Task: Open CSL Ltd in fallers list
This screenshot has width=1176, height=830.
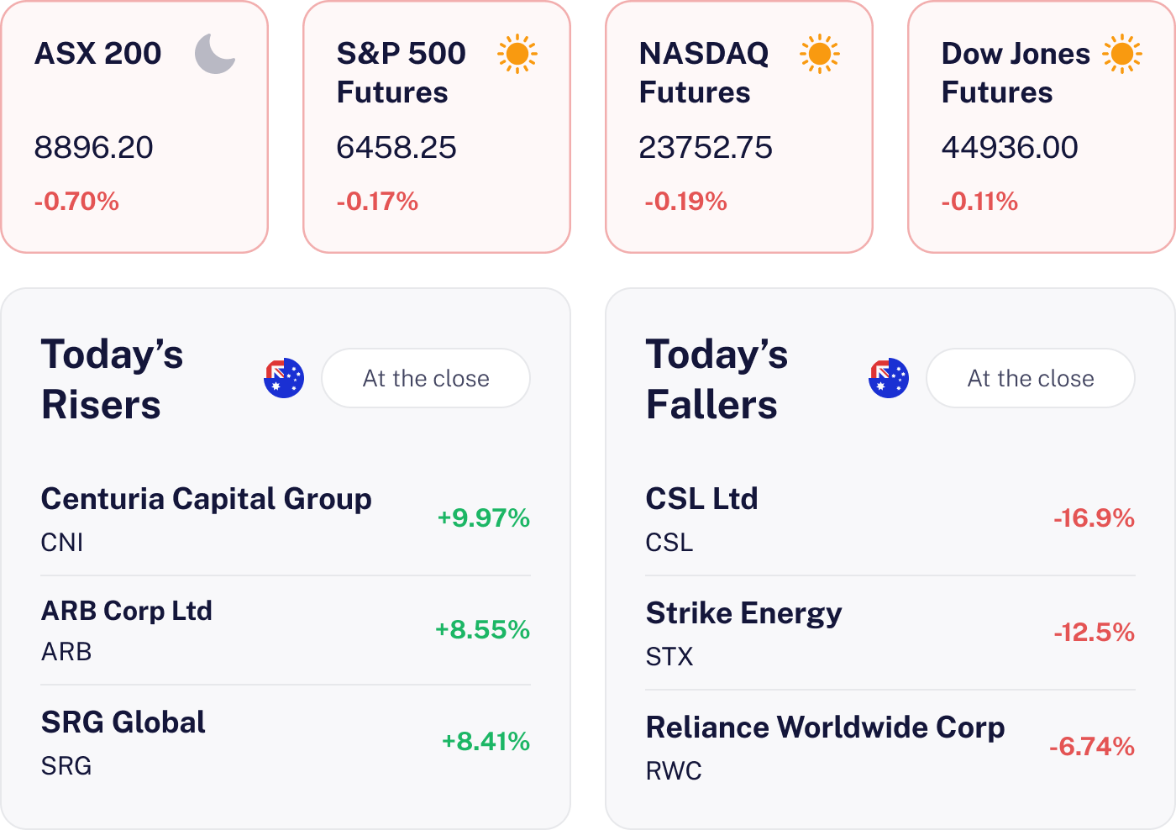Action: pos(701,499)
